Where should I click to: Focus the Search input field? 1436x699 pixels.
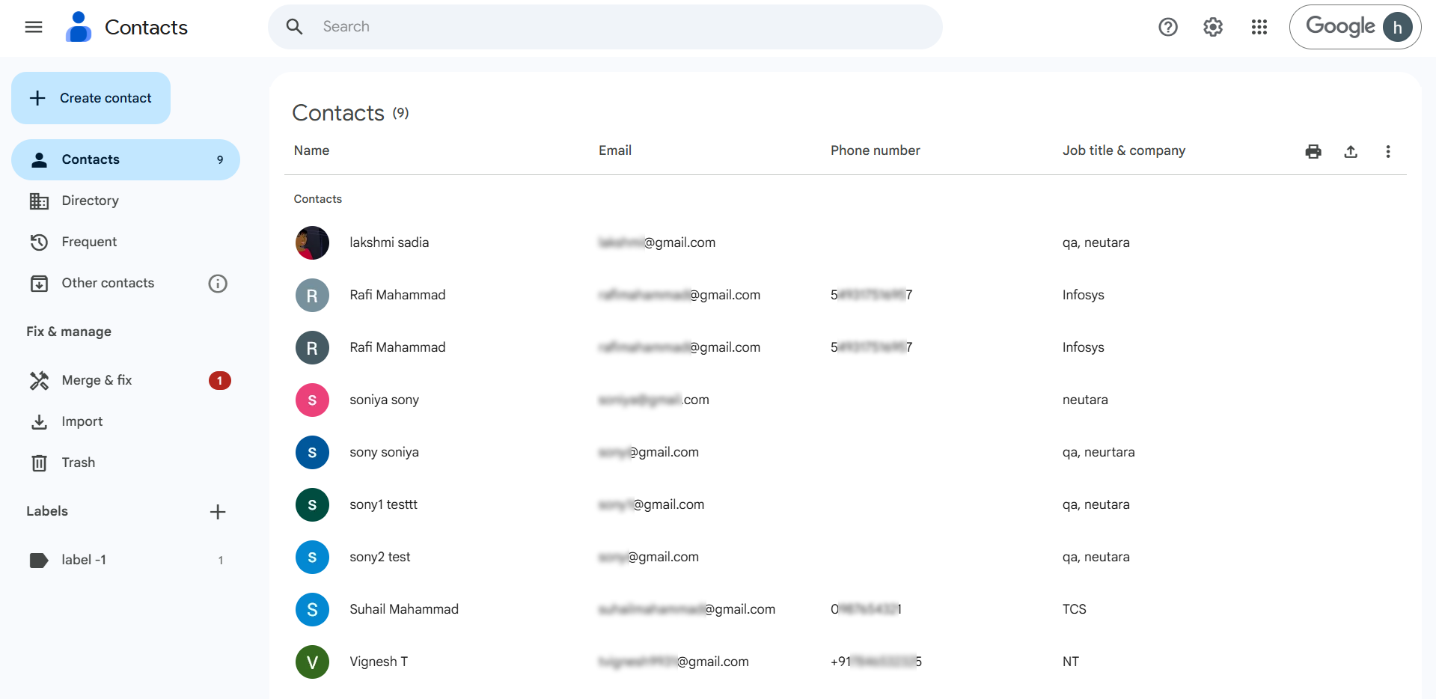point(605,27)
